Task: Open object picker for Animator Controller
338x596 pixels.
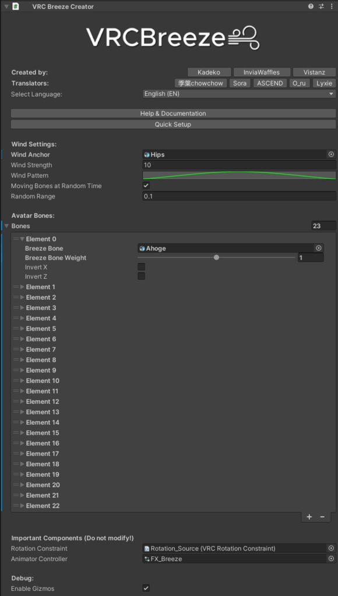Action: tap(331, 559)
